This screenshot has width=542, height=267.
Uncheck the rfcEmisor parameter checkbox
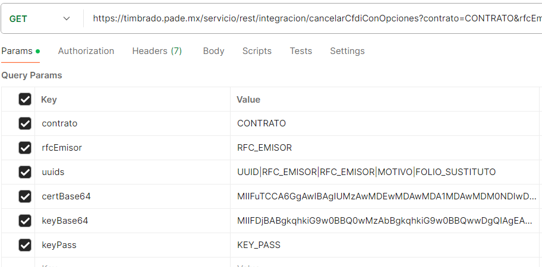[x=25, y=148]
